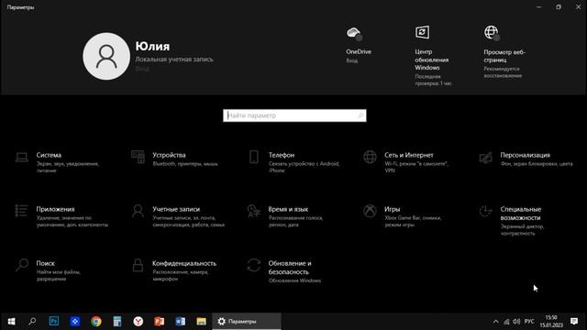Open the Устройства heading link

pyautogui.click(x=169, y=155)
